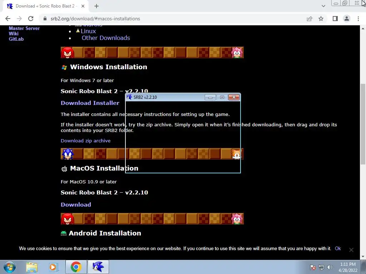366x274 pixels.
Task: Open a new browser tab
Action: tap(97, 6)
